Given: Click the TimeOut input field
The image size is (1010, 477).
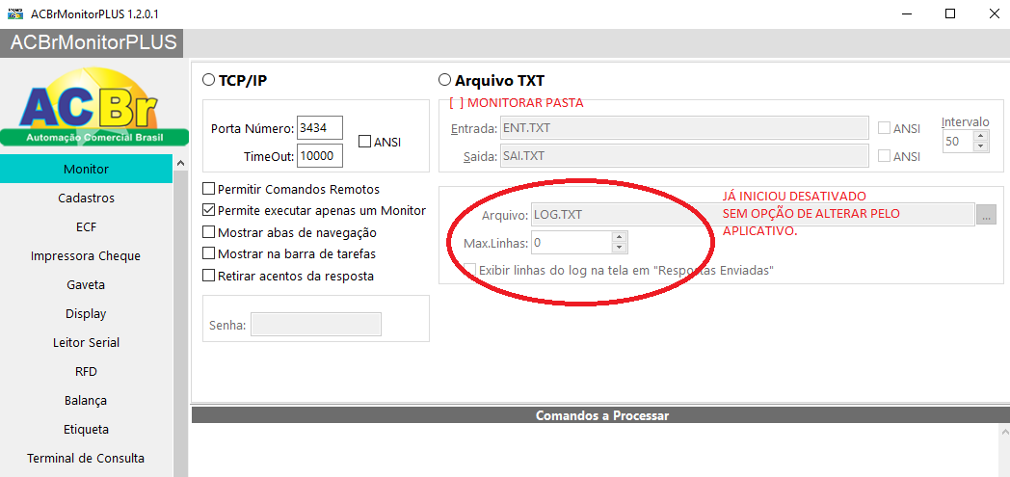Looking at the screenshot, I should pos(320,156).
